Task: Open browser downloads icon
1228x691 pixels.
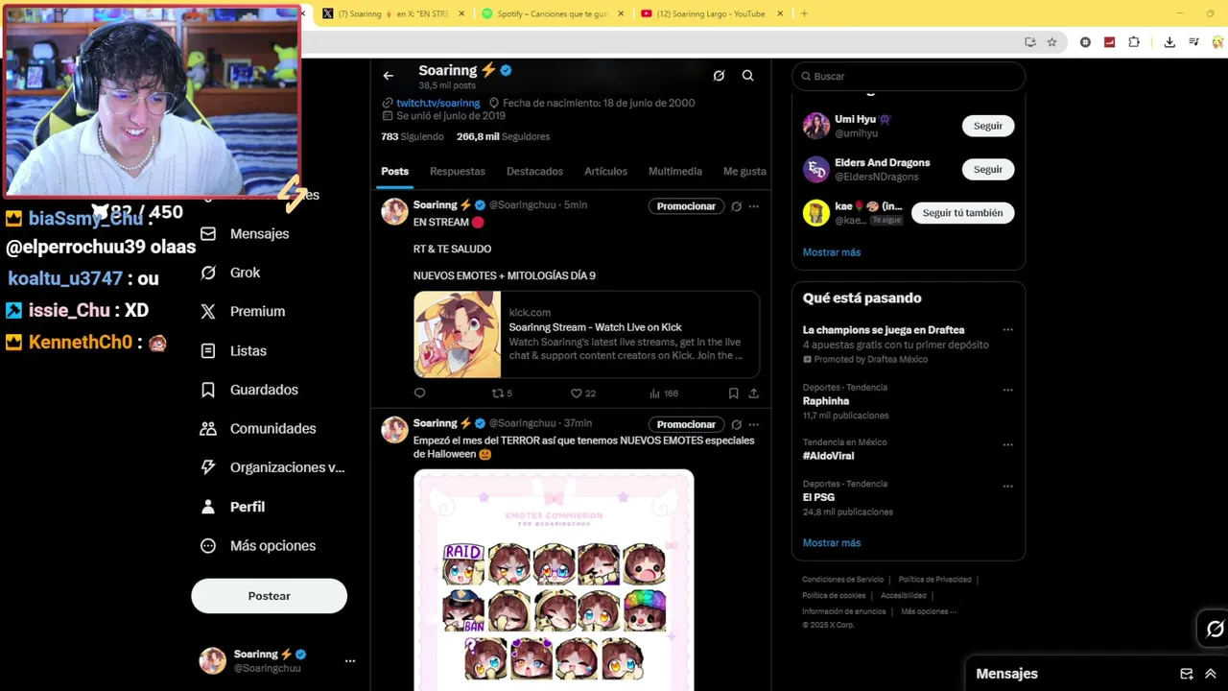Action: point(1169,42)
